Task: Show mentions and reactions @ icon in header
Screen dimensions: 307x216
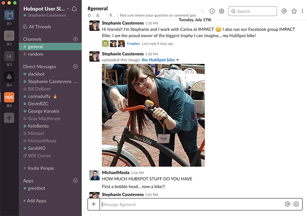Action: pyautogui.click(x=284, y=11)
